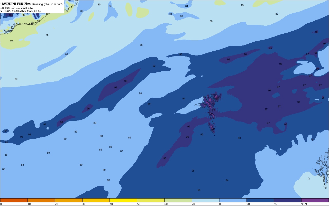Click the light green 60–70 legend segment

[178, 200]
